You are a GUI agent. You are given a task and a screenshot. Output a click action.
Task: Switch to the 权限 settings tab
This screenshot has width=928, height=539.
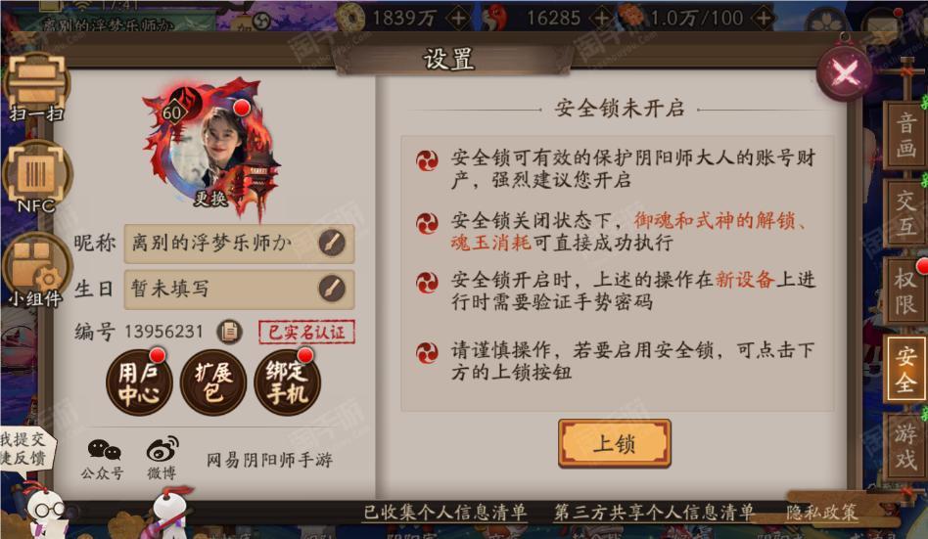(x=905, y=290)
